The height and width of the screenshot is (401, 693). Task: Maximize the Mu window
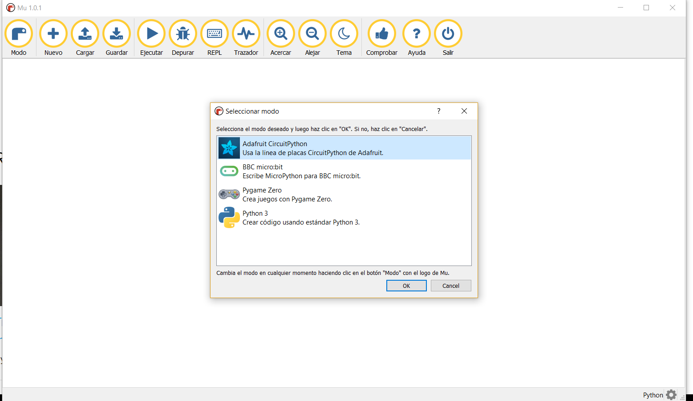646,8
